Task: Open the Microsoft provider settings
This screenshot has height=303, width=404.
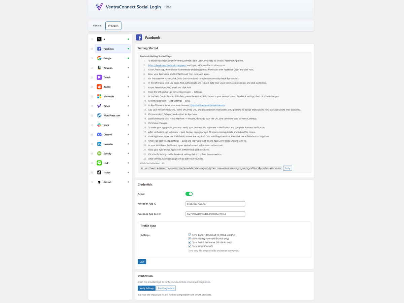Action: tap(99, 96)
